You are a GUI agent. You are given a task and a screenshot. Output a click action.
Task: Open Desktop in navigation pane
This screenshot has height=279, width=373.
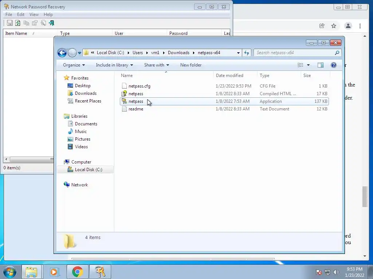pos(83,86)
